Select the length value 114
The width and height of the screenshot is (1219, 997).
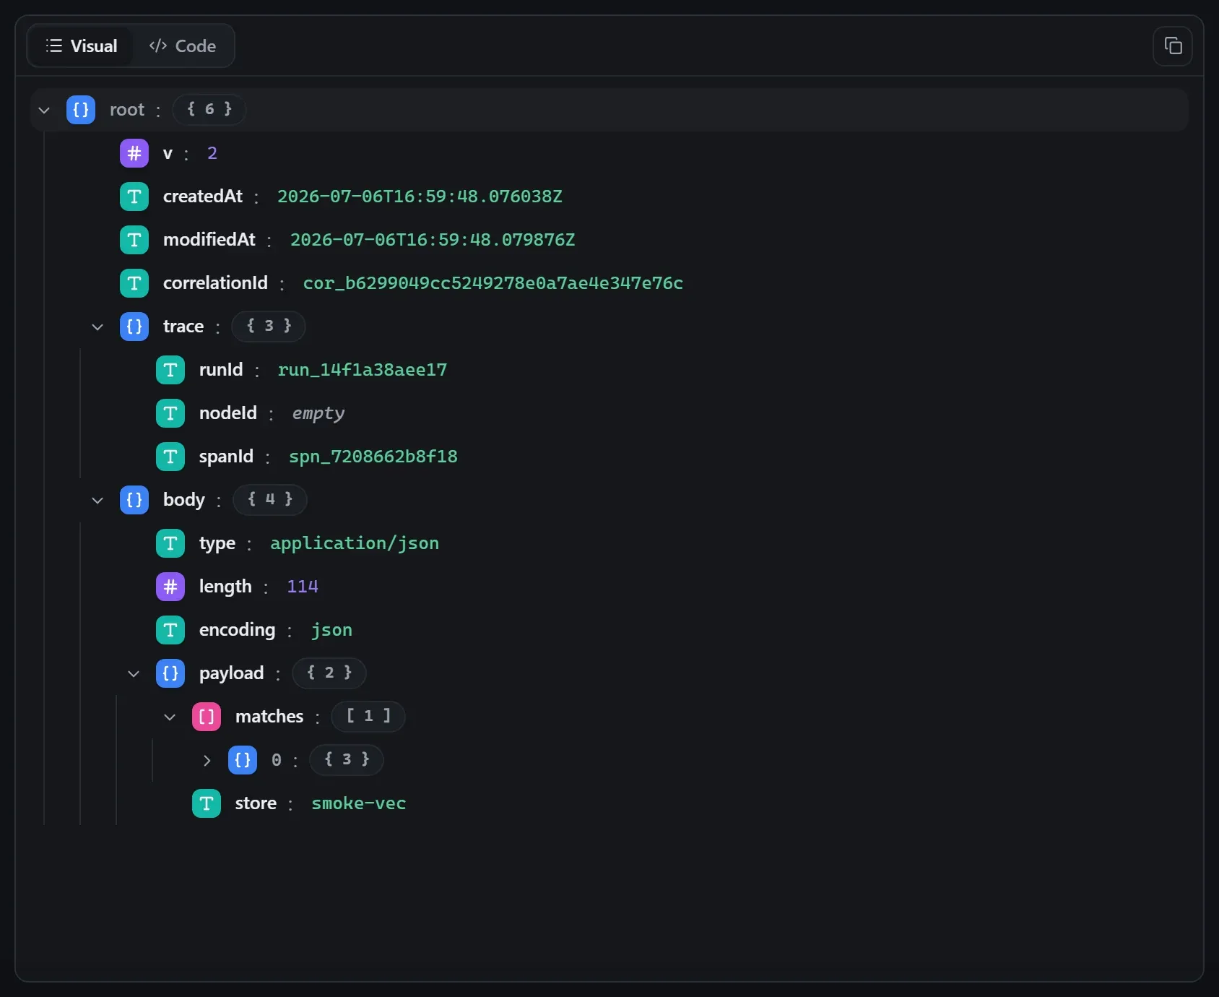303,587
